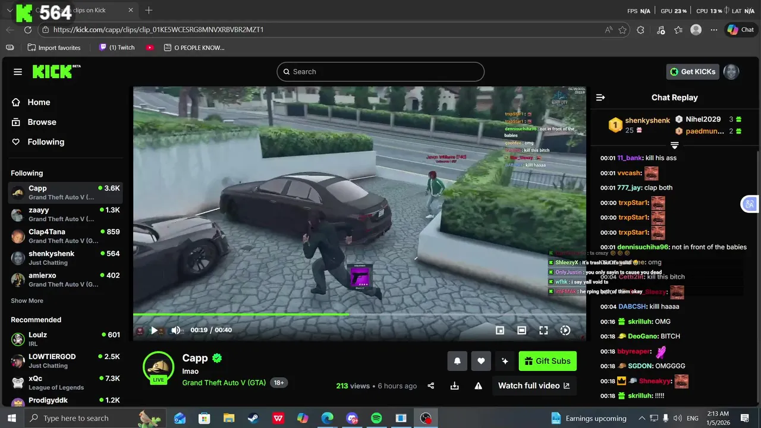This screenshot has width=761, height=428.
Task: Open the Capp channel name link
Action: tap(195, 358)
